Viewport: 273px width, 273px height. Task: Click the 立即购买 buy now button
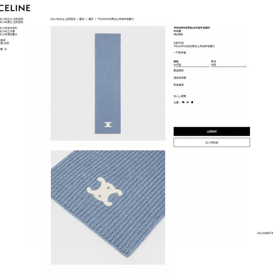[x=212, y=132]
